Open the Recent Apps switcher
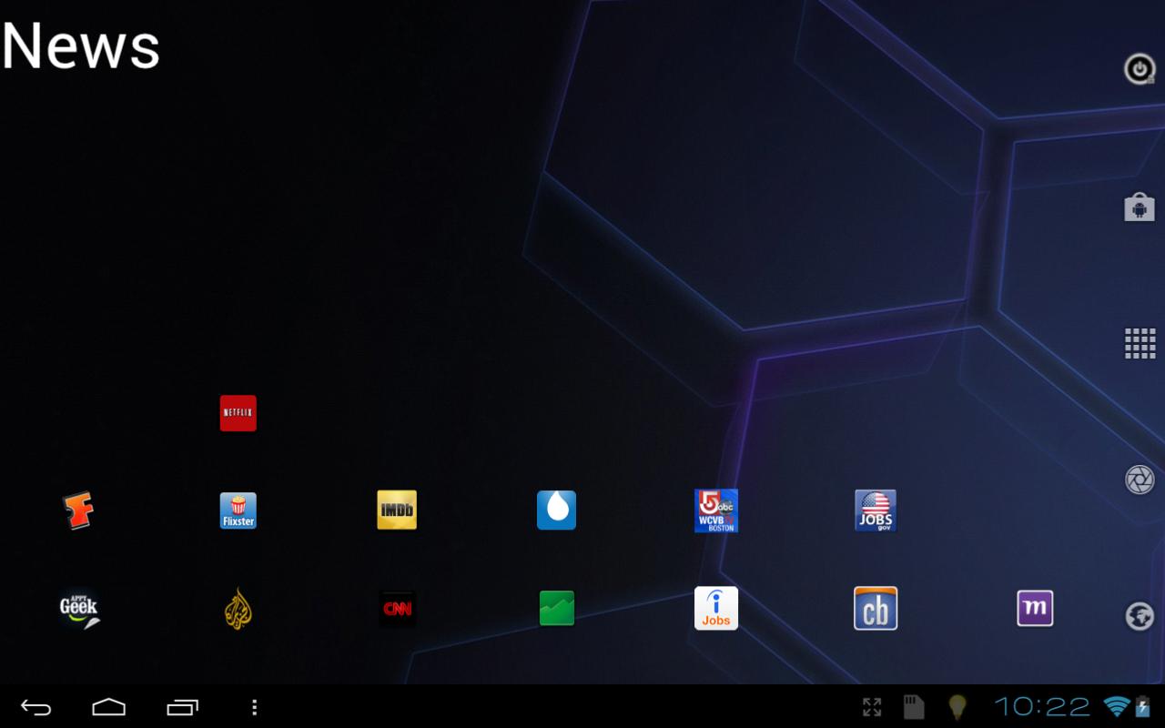Screen dimensions: 1165x728 [x=182, y=707]
